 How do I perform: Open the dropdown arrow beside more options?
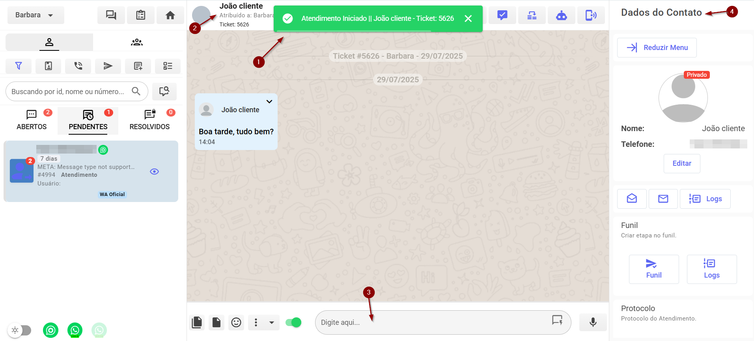point(272,322)
